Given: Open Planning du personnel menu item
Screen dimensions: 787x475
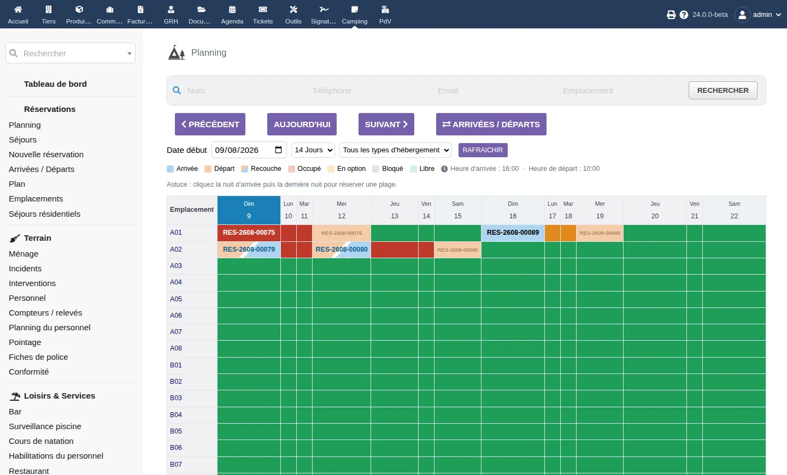Looking at the screenshot, I should (50, 328).
